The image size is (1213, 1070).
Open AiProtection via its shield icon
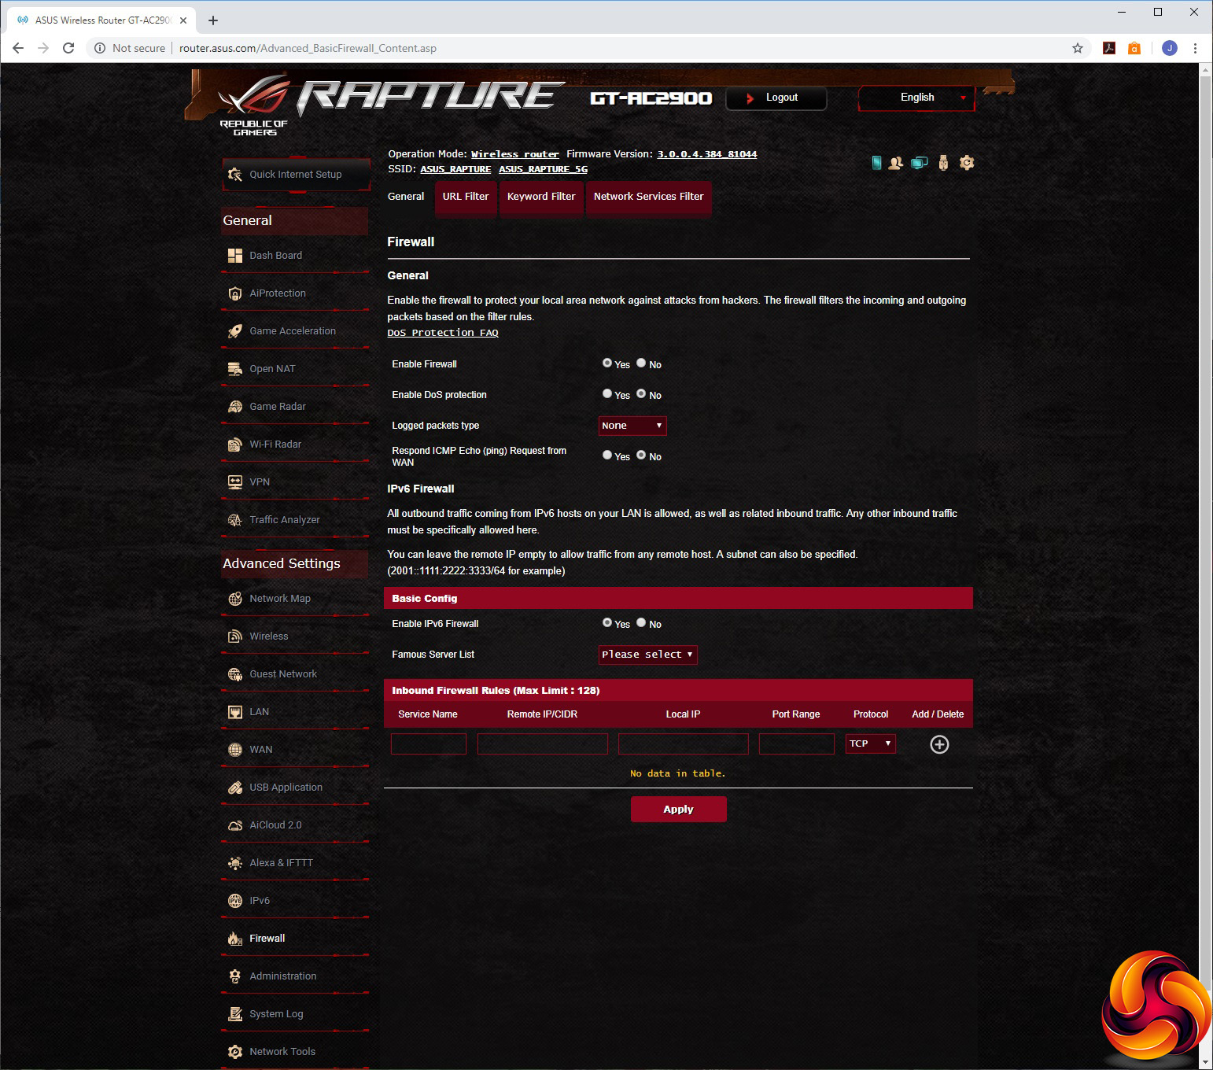[234, 293]
